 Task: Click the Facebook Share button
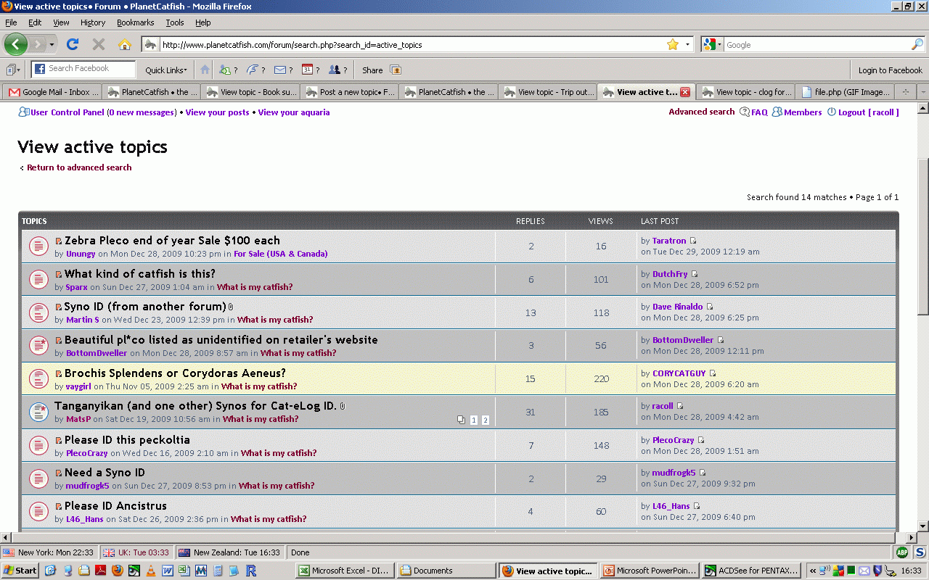(372, 70)
